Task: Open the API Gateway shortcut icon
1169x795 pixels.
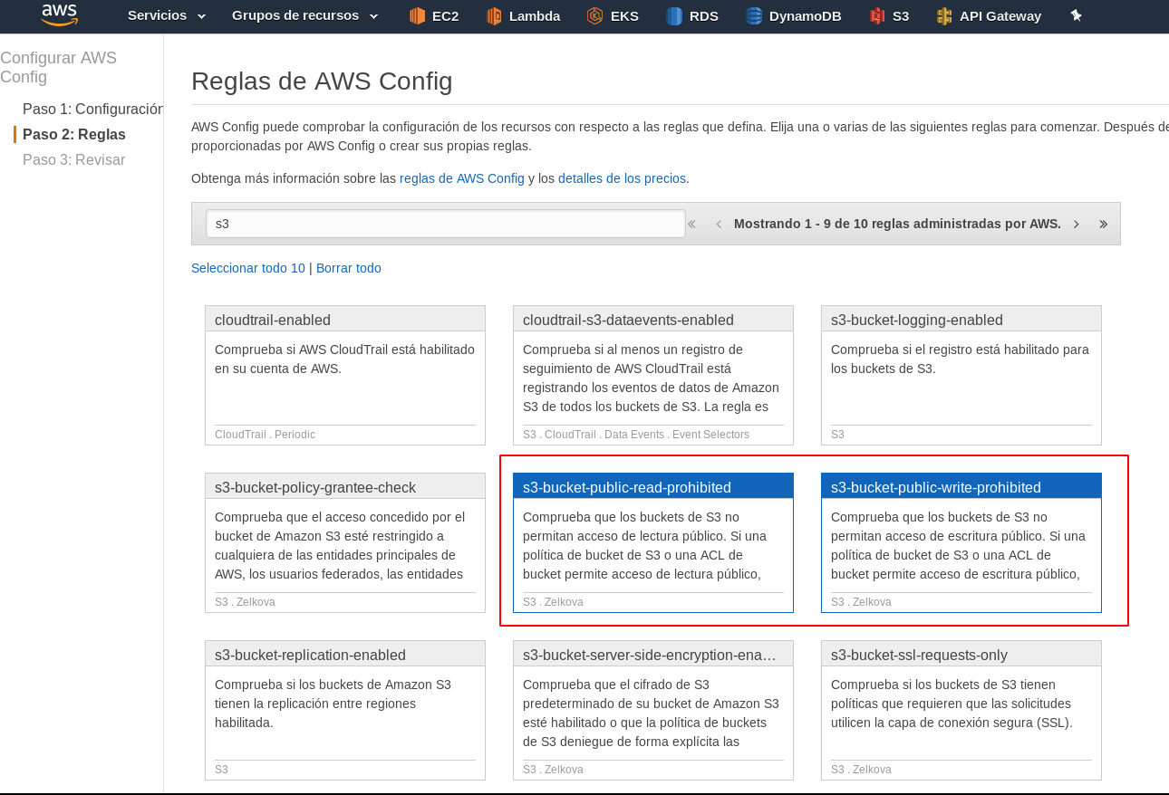Action: pyautogui.click(x=944, y=15)
